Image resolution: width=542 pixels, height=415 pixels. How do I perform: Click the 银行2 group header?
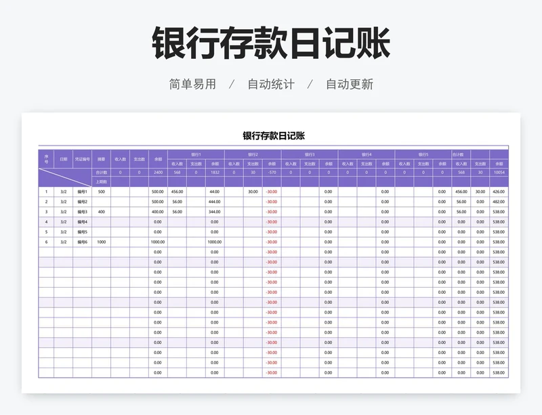point(253,154)
